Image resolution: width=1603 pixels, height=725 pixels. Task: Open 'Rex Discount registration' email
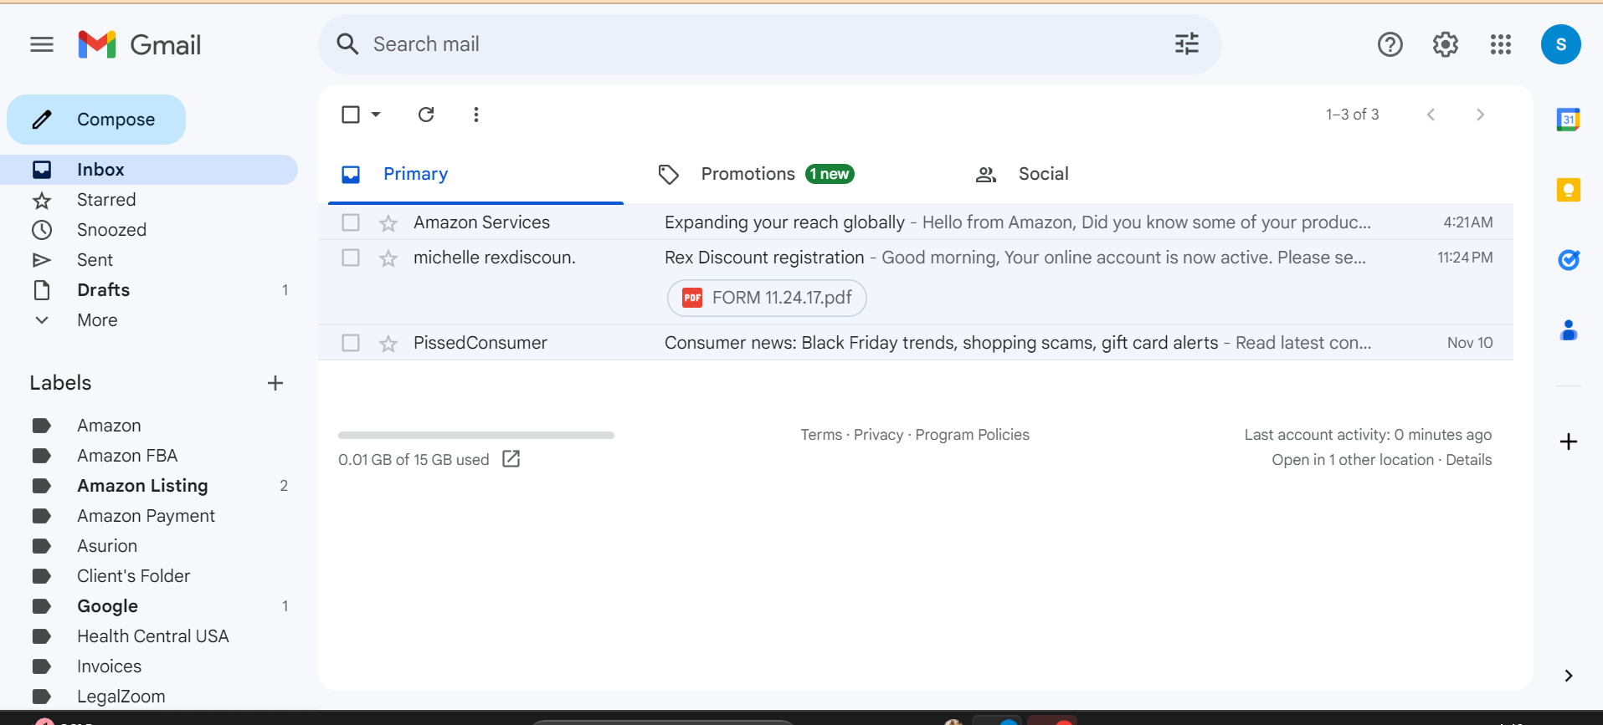coord(916,283)
